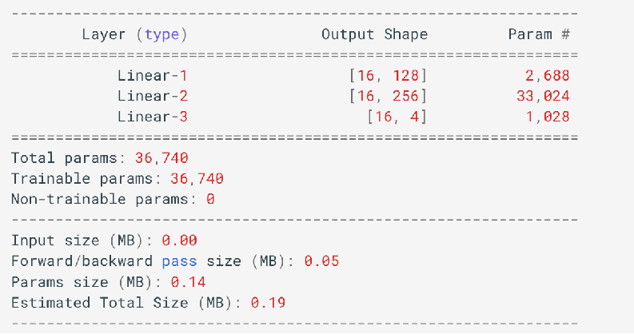Screen dimensions: 634x334
Task: Click the "Layer (type)" column header
Action: (134, 34)
